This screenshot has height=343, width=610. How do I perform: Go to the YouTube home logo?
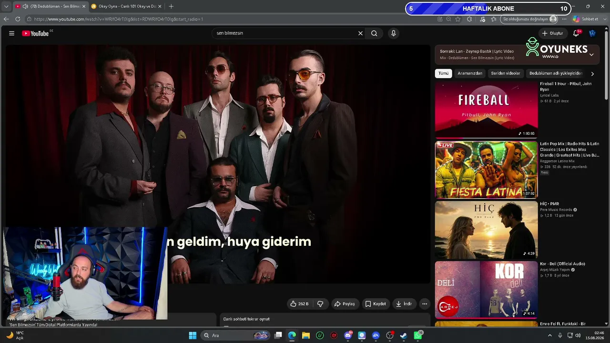pyautogui.click(x=36, y=33)
